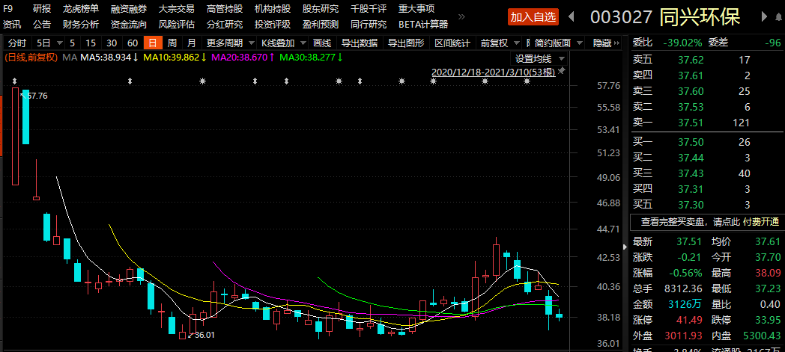785x352 pixels.
Task: Switch to 日 daily period
Action: pos(153,43)
